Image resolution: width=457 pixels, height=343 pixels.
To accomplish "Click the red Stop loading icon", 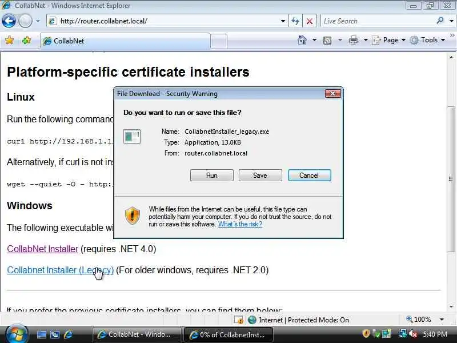I will 310,21.
